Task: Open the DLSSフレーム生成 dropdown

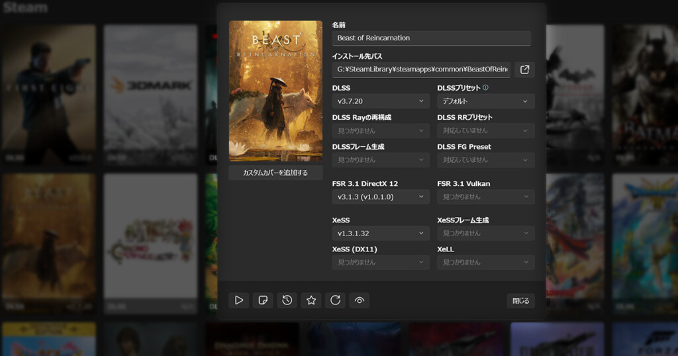Action: (x=381, y=160)
